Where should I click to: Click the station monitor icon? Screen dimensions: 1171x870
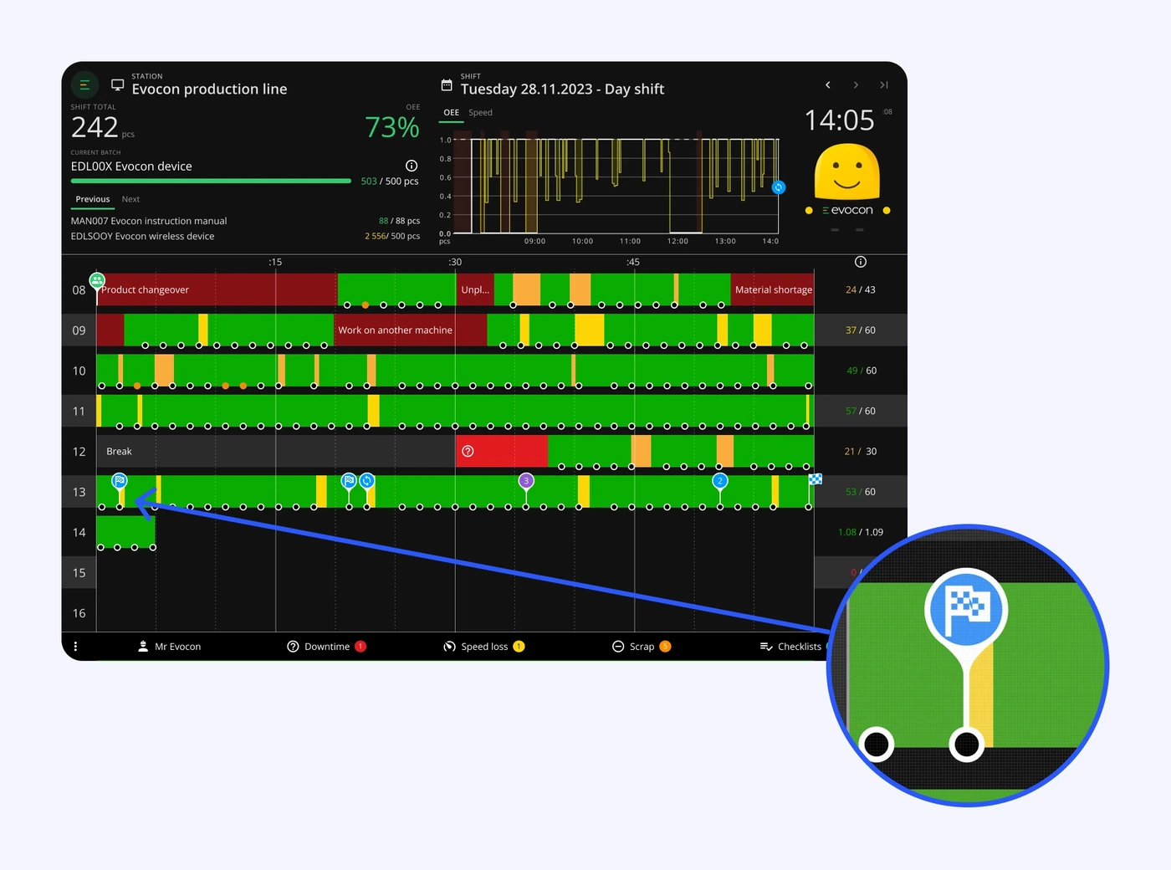(117, 85)
